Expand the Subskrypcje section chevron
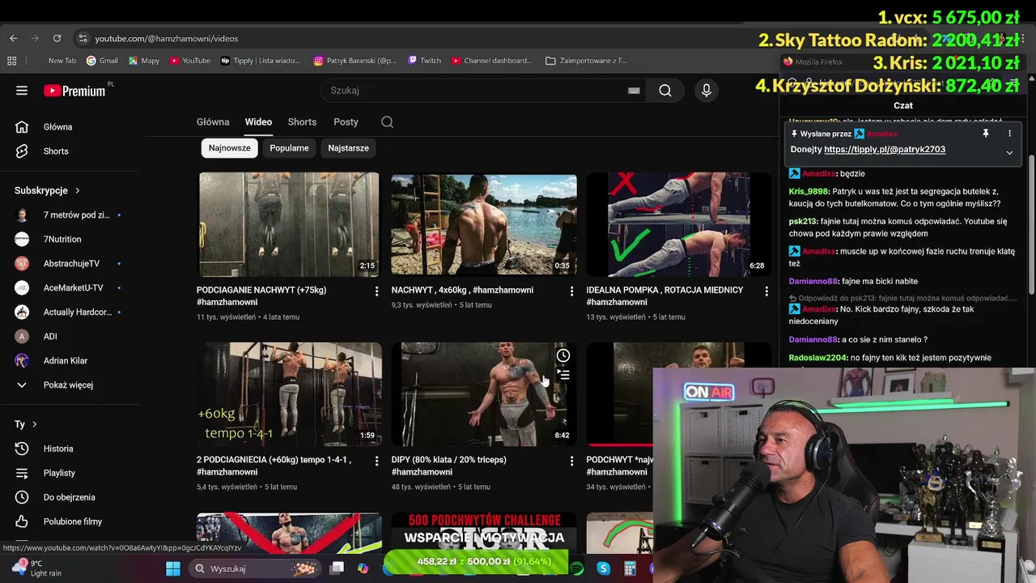This screenshot has height=583, width=1036. [78, 190]
